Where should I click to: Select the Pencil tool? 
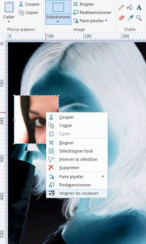pos(121,8)
